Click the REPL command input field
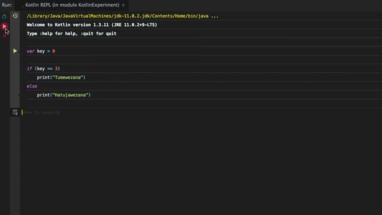Viewport: 382px width, 215px height. pyautogui.click(x=202, y=112)
